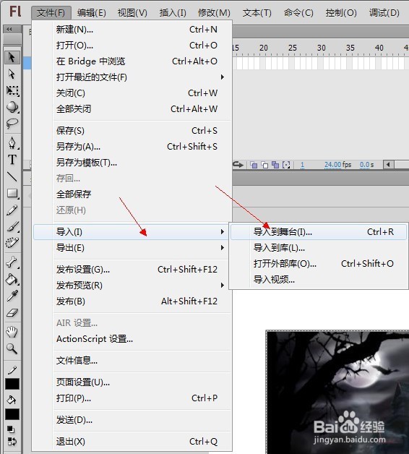The width and height of the screenshot is (409, 454).
Task: Click frame 20 on the timeline ruler
Action: tap(264, 48)
